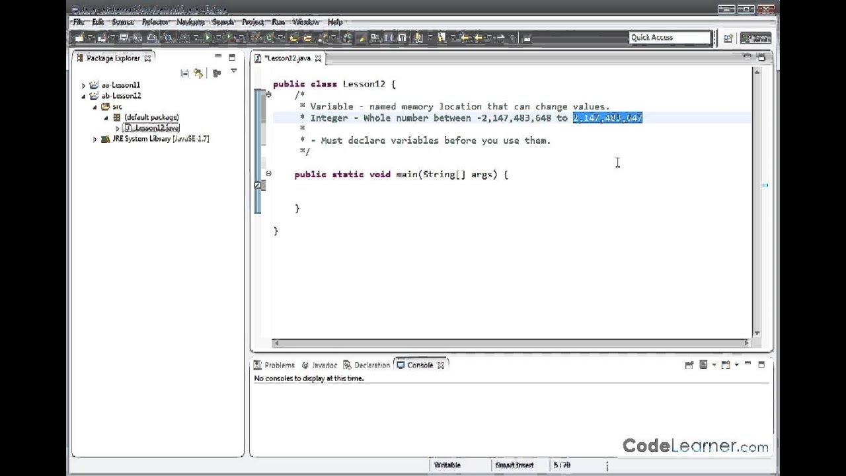Click the editor horizontal scrollbar
This screenshot has width=846, height=476.
[511, 342]
